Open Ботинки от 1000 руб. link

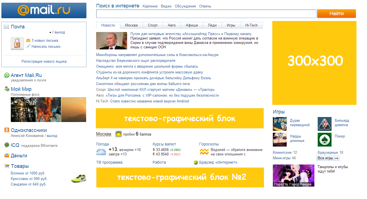click(28, 173)
